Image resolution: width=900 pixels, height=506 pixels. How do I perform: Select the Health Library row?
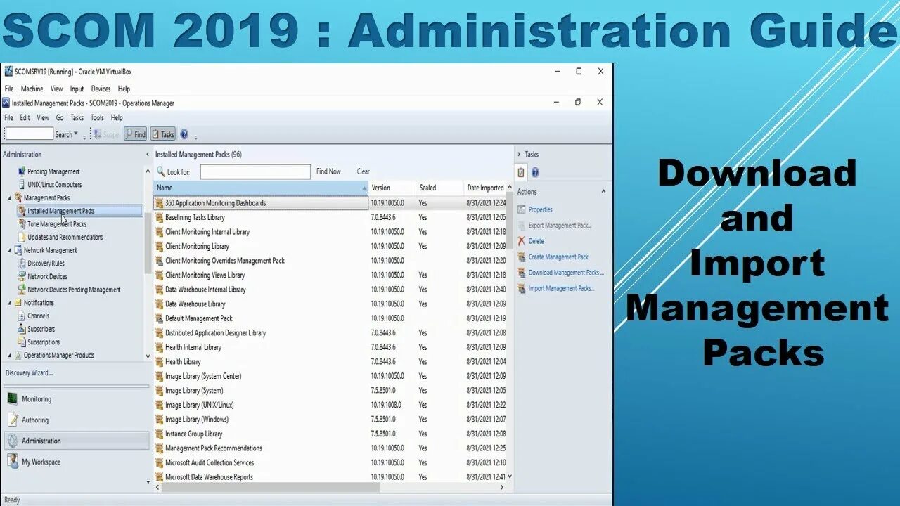(330, 362)
